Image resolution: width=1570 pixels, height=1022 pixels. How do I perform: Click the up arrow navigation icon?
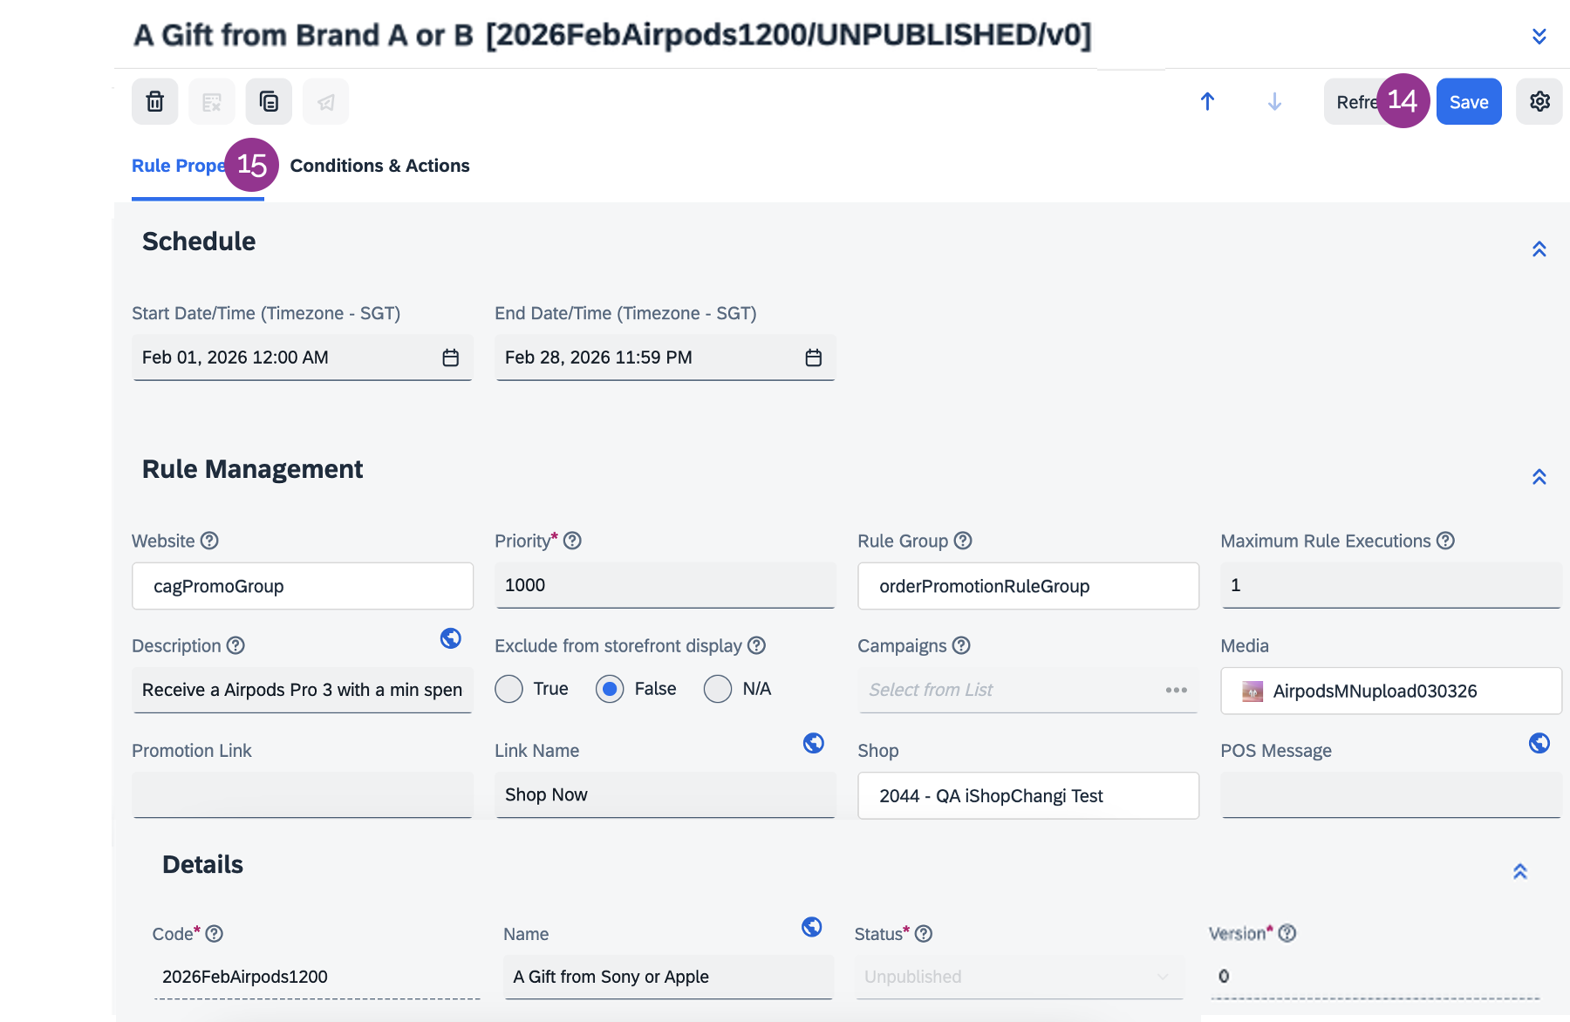1207,102
